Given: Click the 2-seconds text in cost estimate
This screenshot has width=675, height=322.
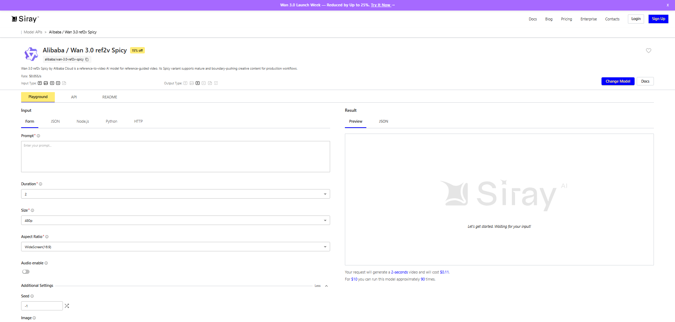Looking at the screenshot, I should [x=399, y=272].
